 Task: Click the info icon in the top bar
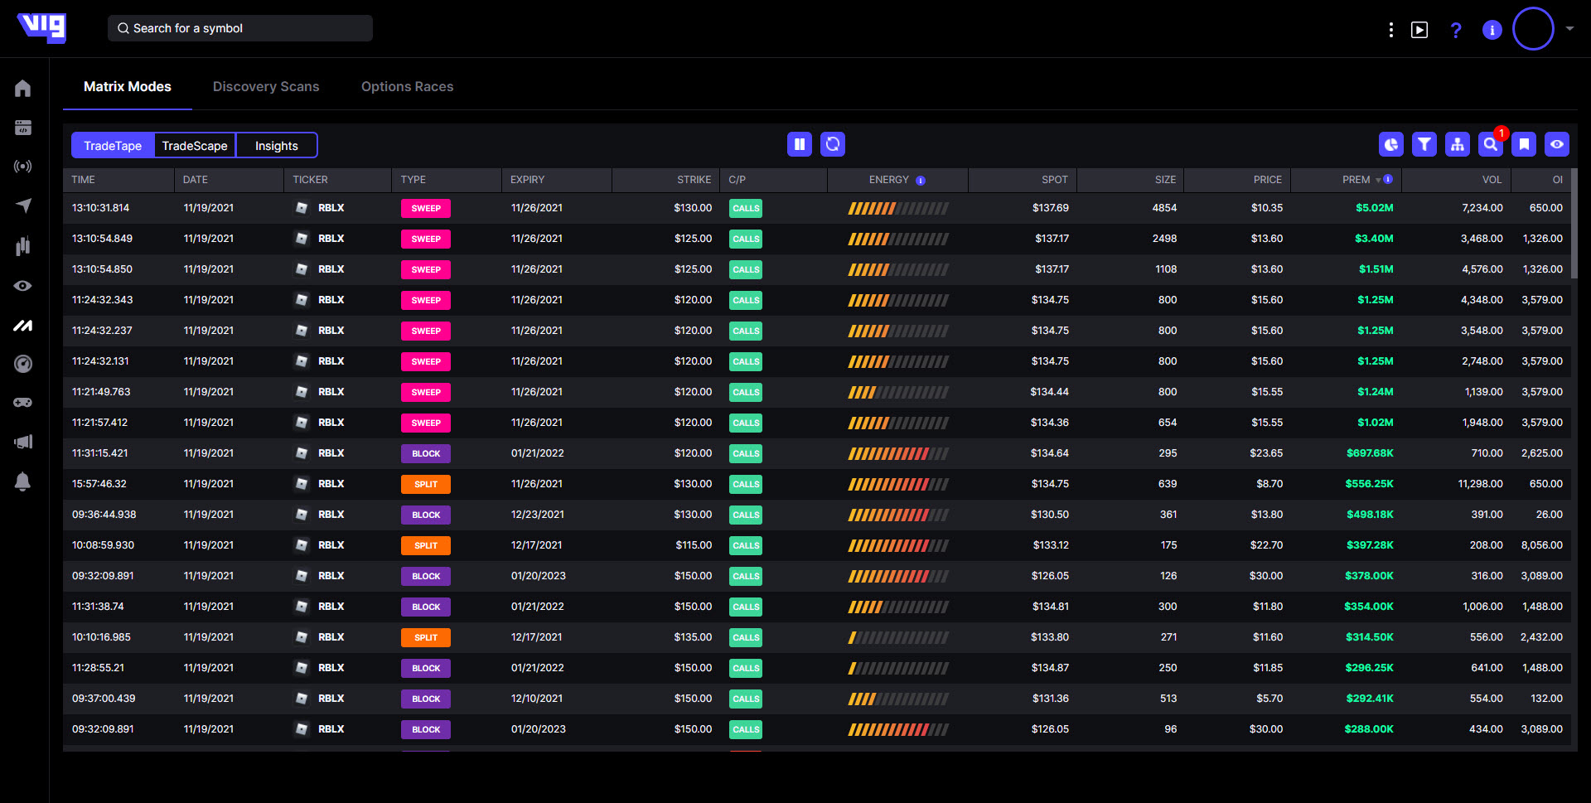point(1492,30)
